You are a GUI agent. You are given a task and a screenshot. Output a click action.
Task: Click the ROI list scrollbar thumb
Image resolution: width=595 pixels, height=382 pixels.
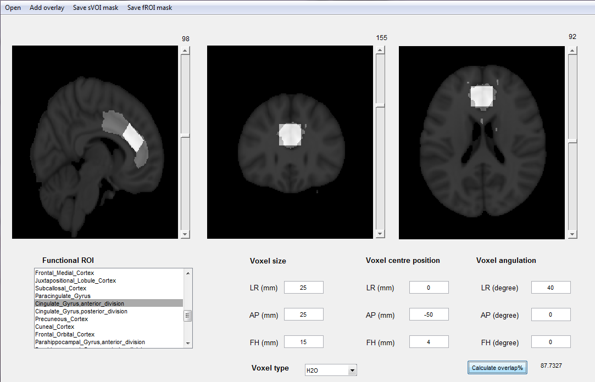[x=188, y=315]
